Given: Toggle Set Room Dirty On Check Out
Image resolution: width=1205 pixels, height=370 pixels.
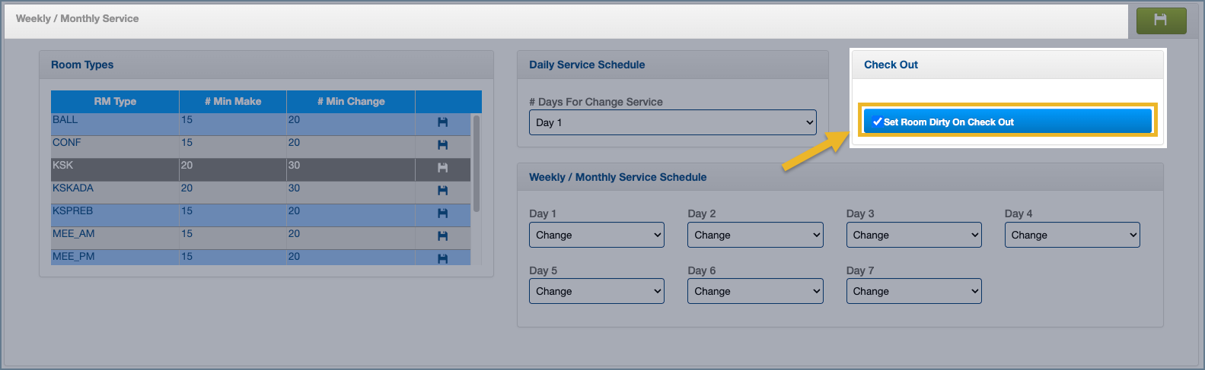Looking at the screenshot, I should pos(1006,122).
